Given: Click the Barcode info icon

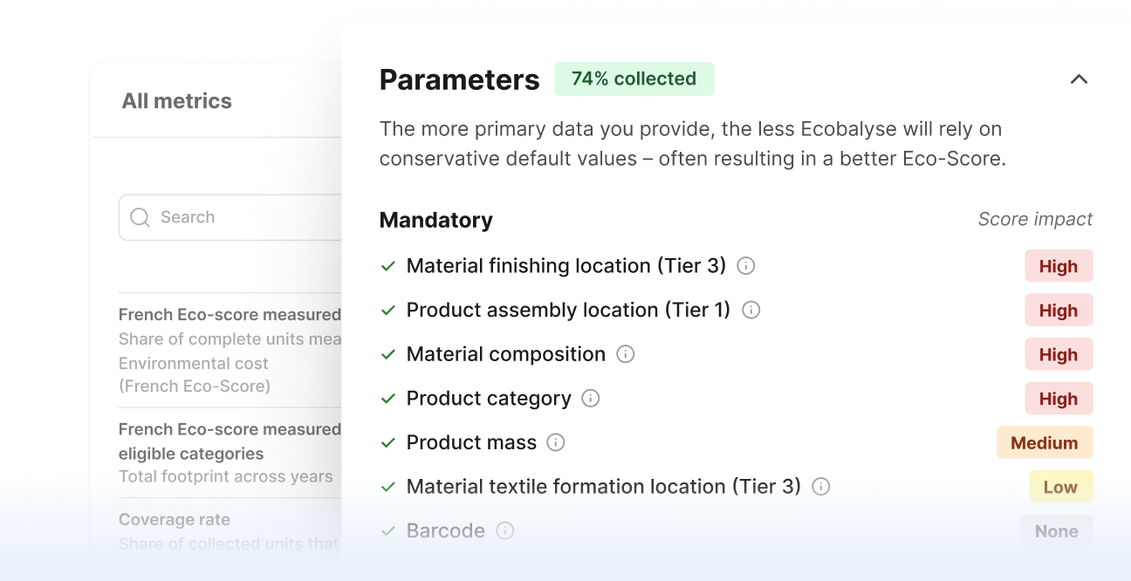Looking at the screenshot, I should click(504, 530).
